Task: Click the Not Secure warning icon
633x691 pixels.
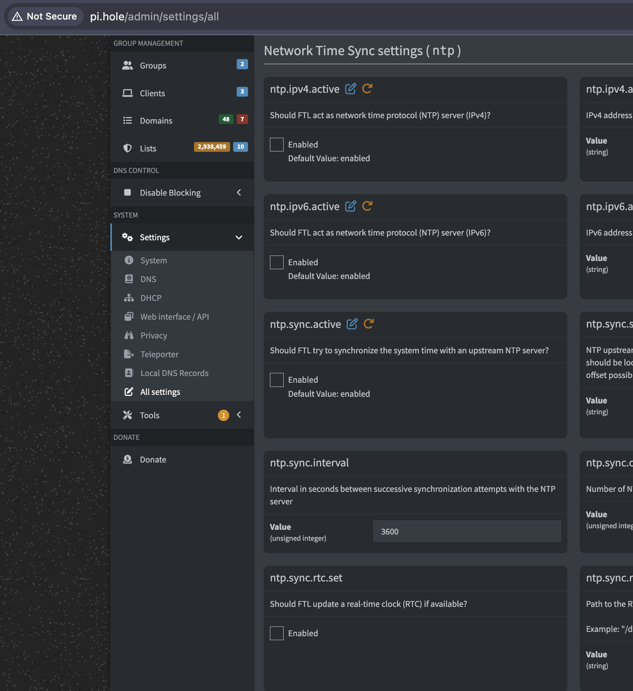Action: [17, 16]
